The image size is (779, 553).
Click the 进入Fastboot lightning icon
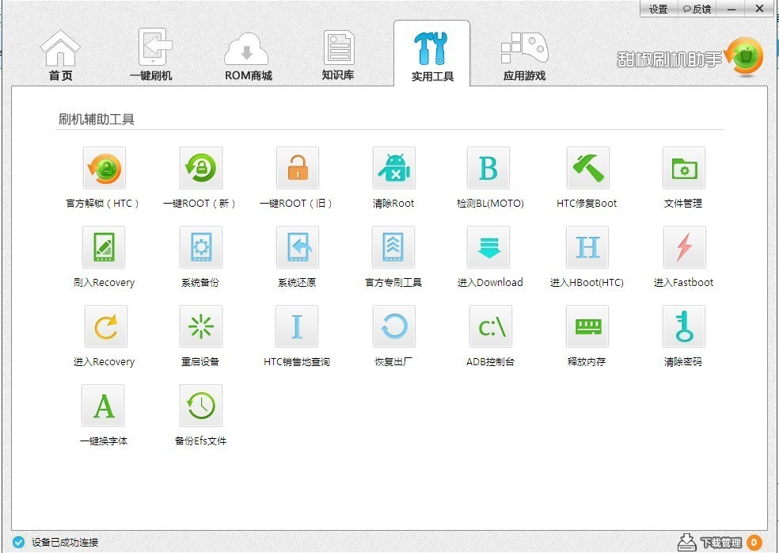coord(684,247)
